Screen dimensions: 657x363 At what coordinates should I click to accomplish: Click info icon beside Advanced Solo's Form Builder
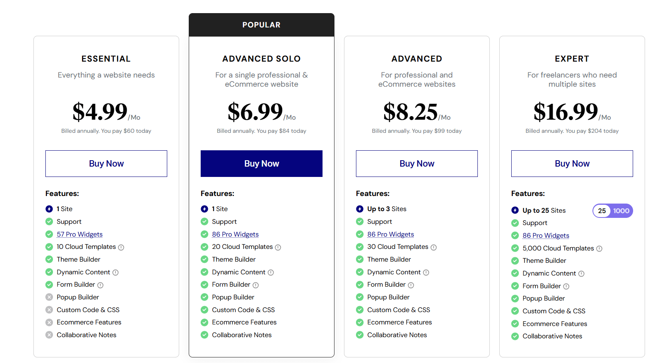(256, 285)
